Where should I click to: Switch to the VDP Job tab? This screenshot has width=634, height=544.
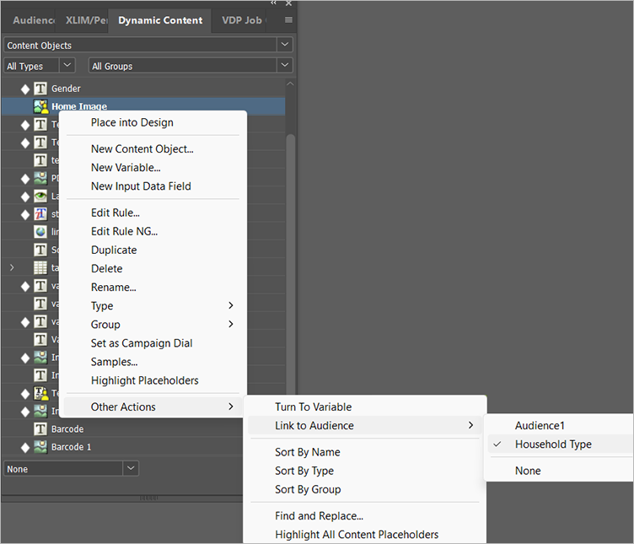(x=243, y=20)
